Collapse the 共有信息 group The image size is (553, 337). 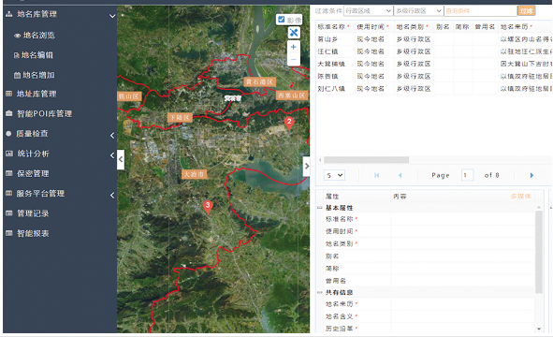320,292
